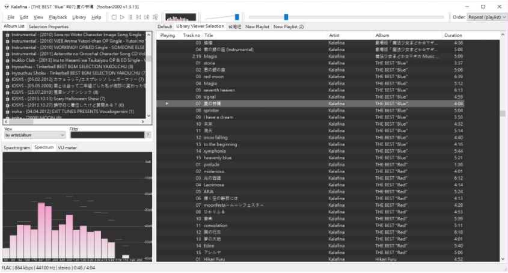508x273 pixels.
Task: Click the now-playing arrow beside track 07
Action: pyautogui.click(x=167, y=103)
